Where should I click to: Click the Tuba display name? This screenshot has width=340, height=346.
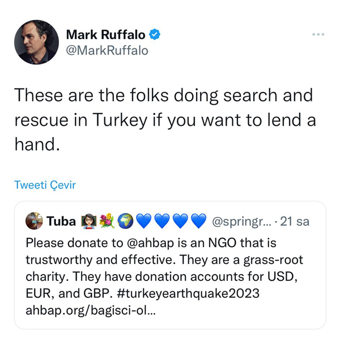pyautogui.click(x=61, y=221)
